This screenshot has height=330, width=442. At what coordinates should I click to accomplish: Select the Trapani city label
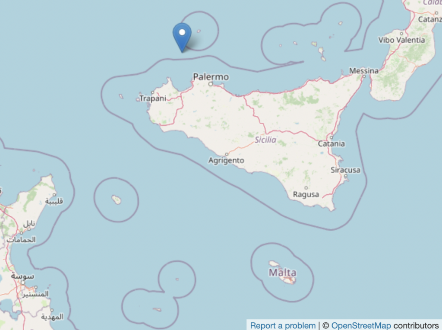click(x=153, y=98)
